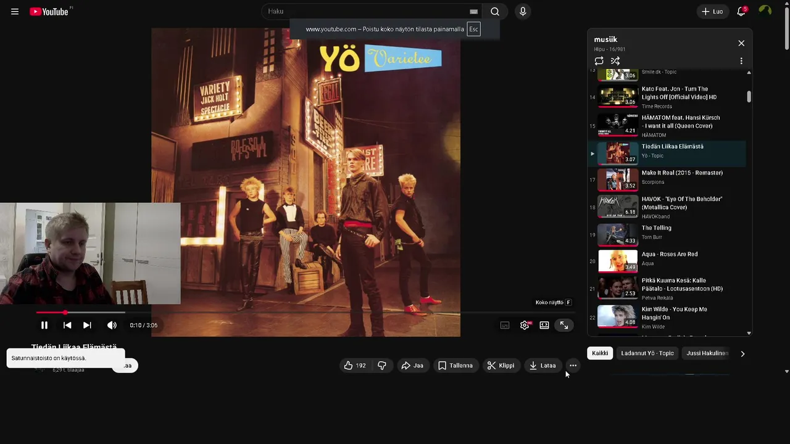Click the Esc key hint in notification
Image resolution: width=790 pixels, height=444 pixels.
click(473, 29)
